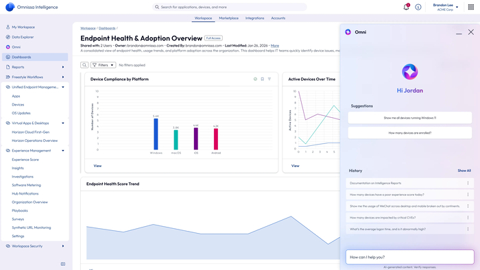Open Playbooks in sidebar

pyautogui.click(x=20, y=210)
